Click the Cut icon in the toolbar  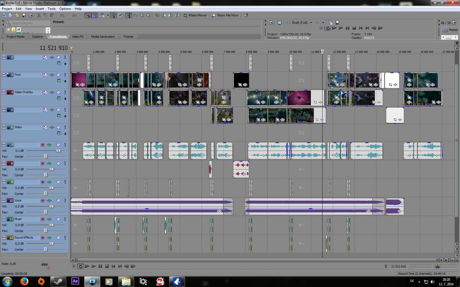[39, 15]
